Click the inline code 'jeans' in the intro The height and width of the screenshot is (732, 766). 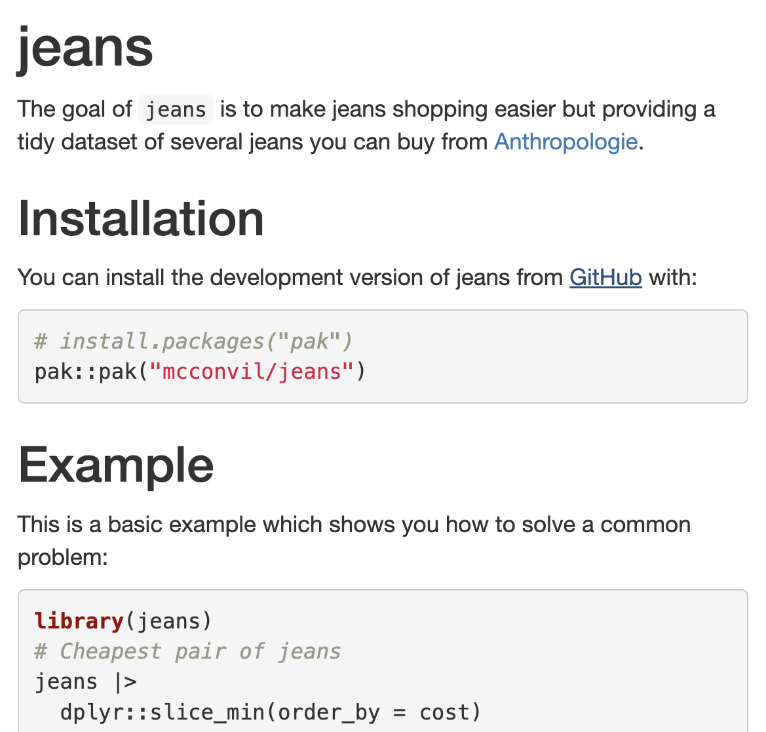coord(176,109)
